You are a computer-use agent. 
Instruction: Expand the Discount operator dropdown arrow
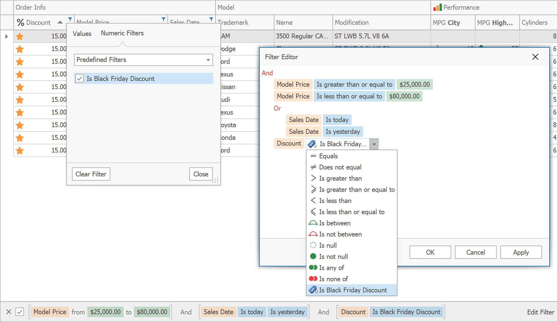pos(374,144)
